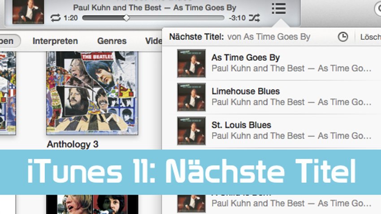This screenshot has width=381, height=214.
Task: Click the Anthology 3 album title
Action: coord(73,144)
